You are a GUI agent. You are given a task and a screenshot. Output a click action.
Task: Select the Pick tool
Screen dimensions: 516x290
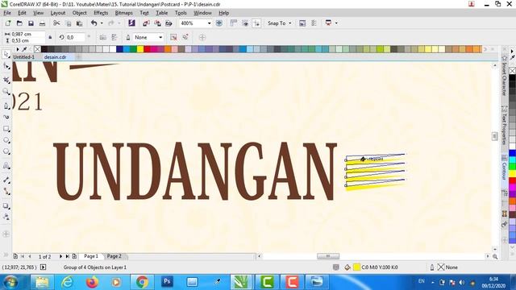(6, 54)
